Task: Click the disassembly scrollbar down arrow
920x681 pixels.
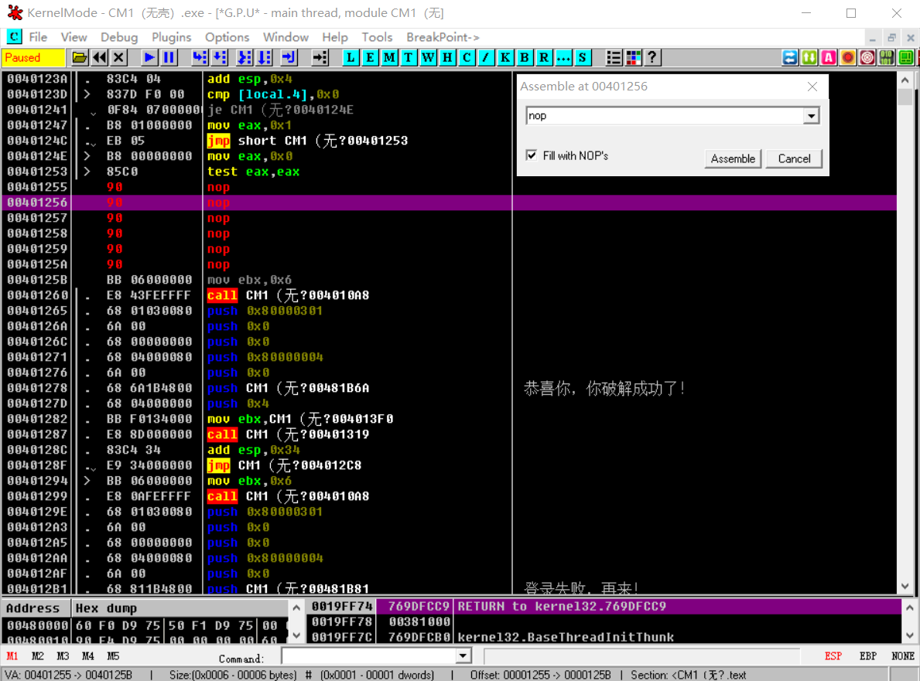Action: pyautogui.click(x=905, y=586)
